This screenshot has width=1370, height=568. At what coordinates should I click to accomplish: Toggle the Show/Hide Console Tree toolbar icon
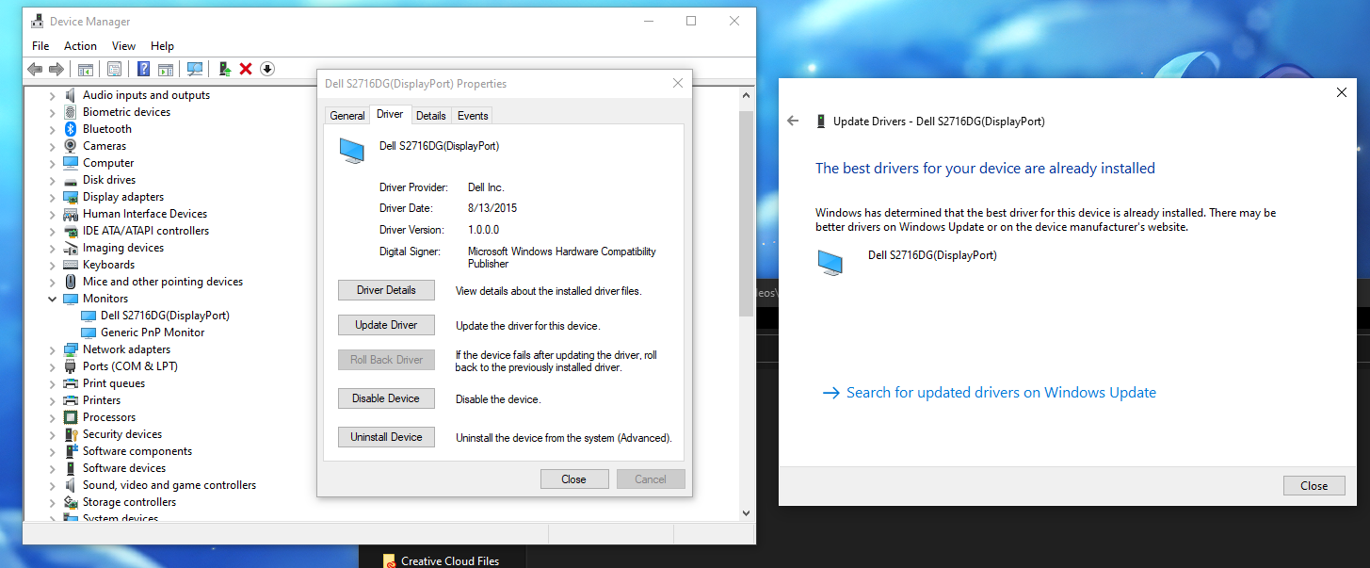coord(85,69)
